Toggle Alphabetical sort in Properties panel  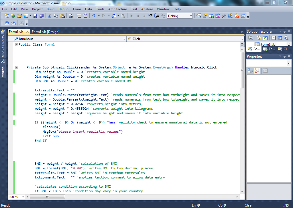click(x=257, y=71)
